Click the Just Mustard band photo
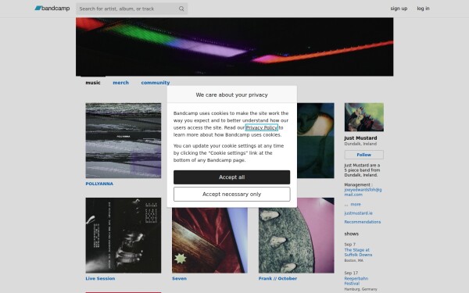 click(364, 117)
